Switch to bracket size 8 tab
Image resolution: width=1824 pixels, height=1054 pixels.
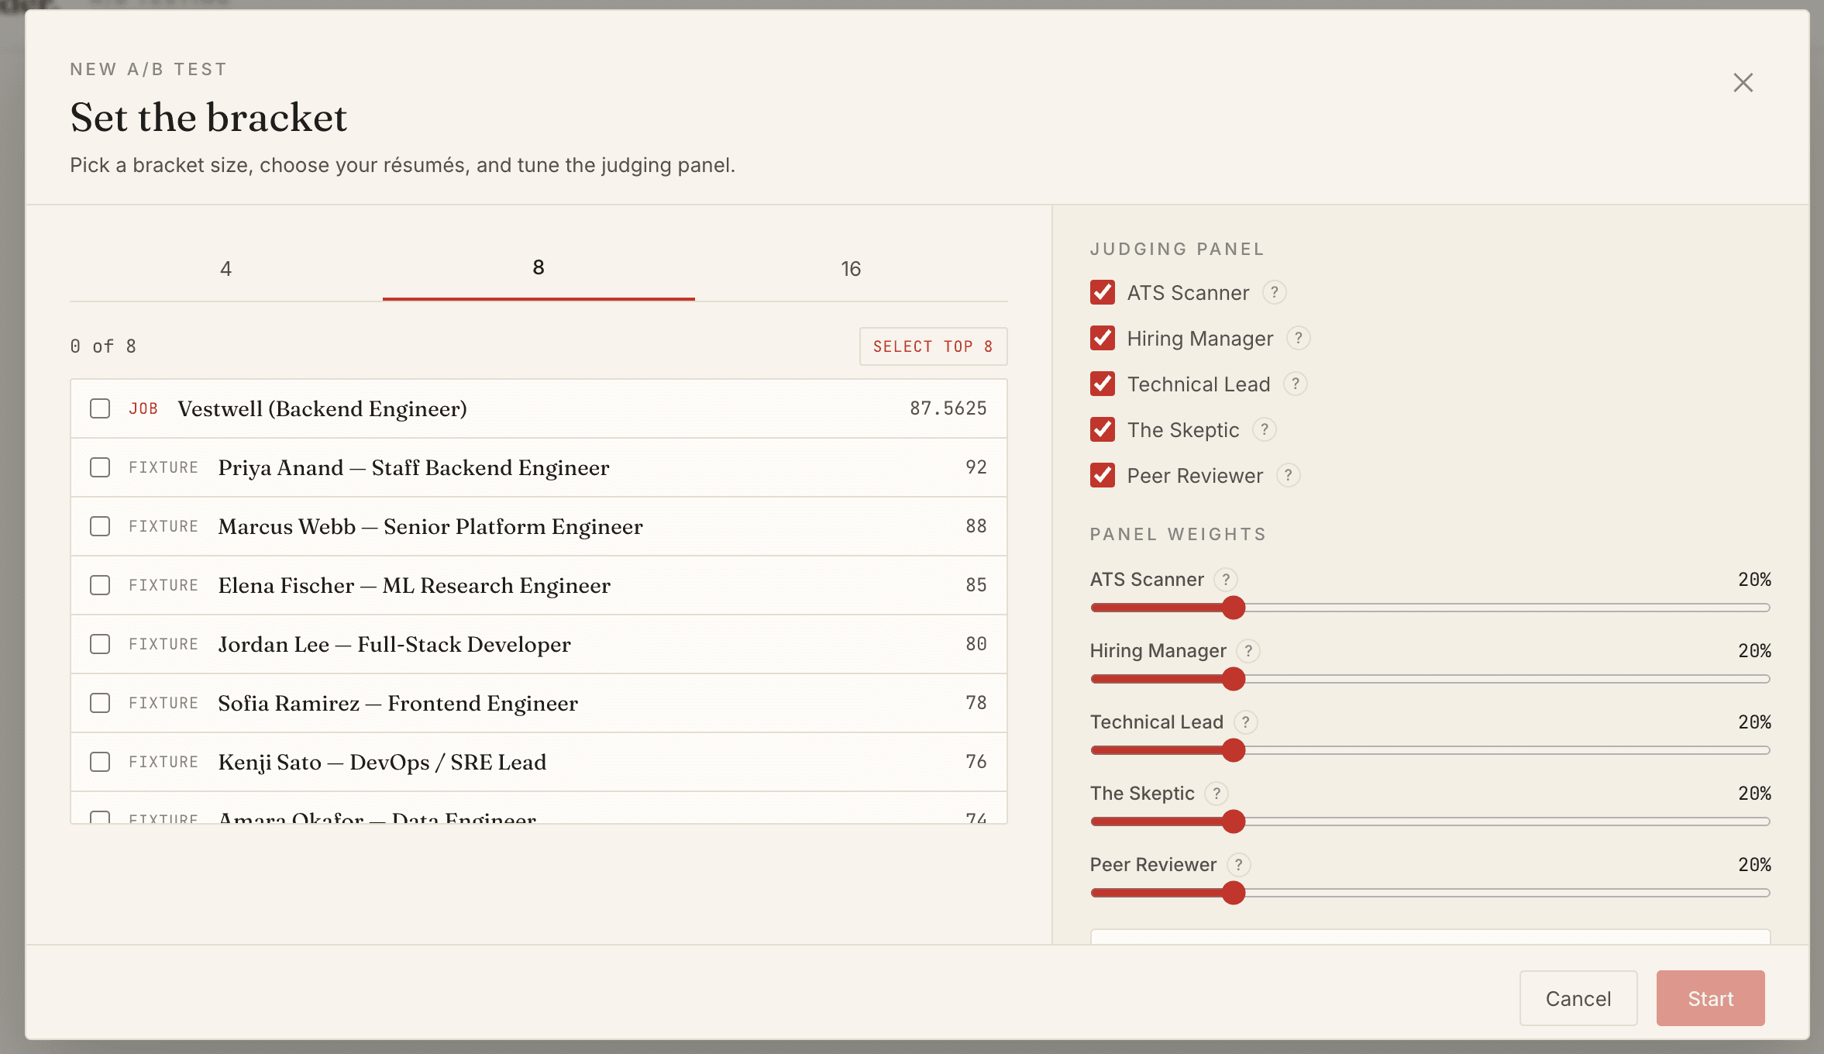(539, 269)
